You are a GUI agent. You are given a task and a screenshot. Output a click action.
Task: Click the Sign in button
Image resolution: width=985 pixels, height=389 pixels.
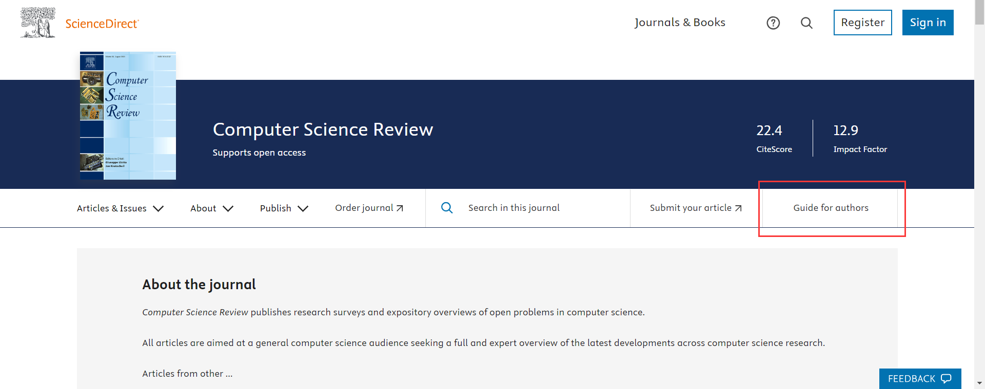coord(928,23)
